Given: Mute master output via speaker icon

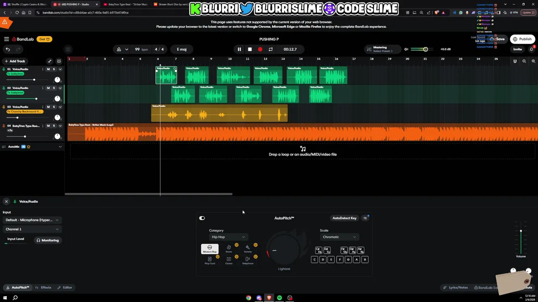Looking at the screenshot, I should tap(406, 49).
